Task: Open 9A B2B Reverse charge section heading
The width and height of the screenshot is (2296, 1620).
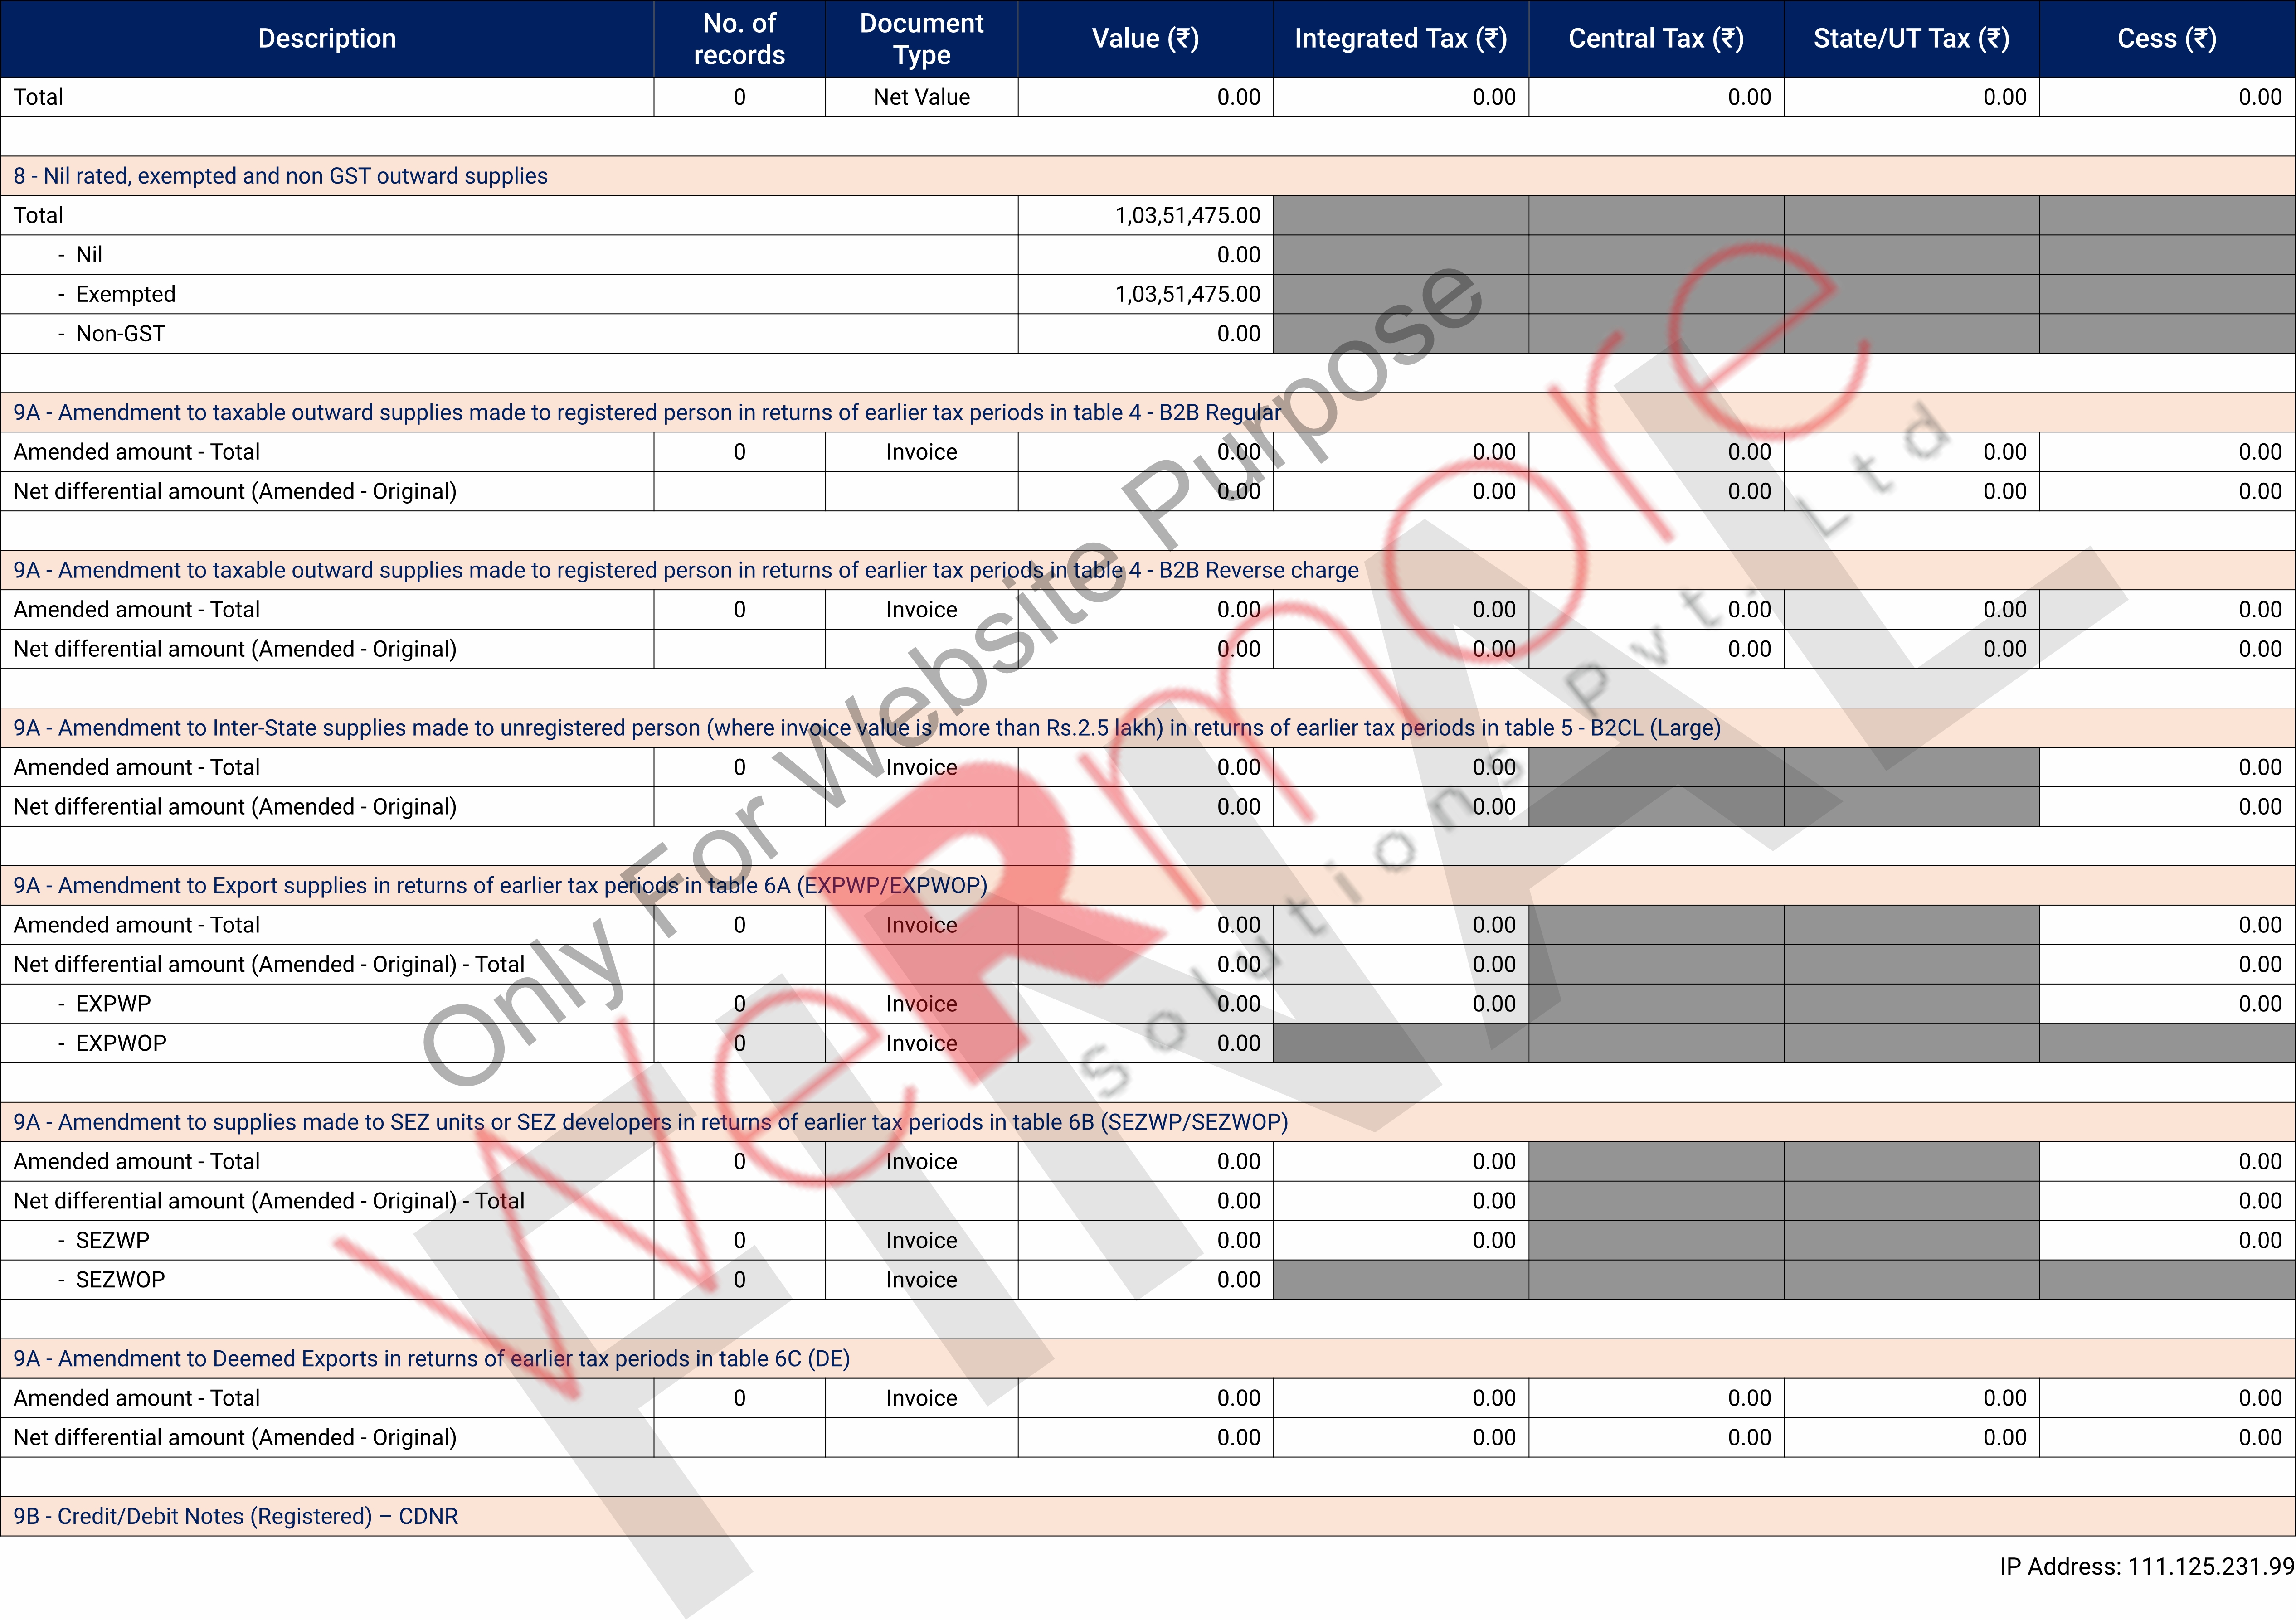Action: [x=685, y=570]
